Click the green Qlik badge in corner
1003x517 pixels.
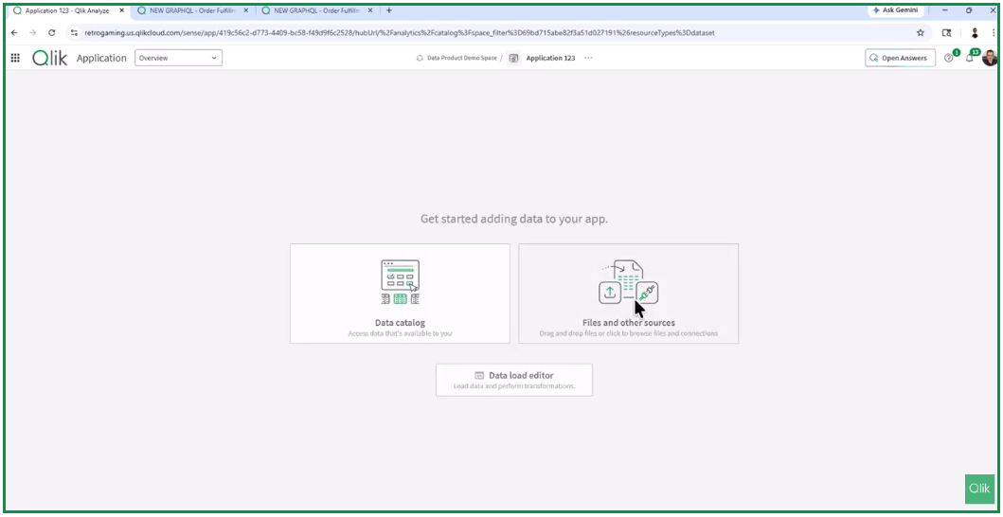click(978, 489)
